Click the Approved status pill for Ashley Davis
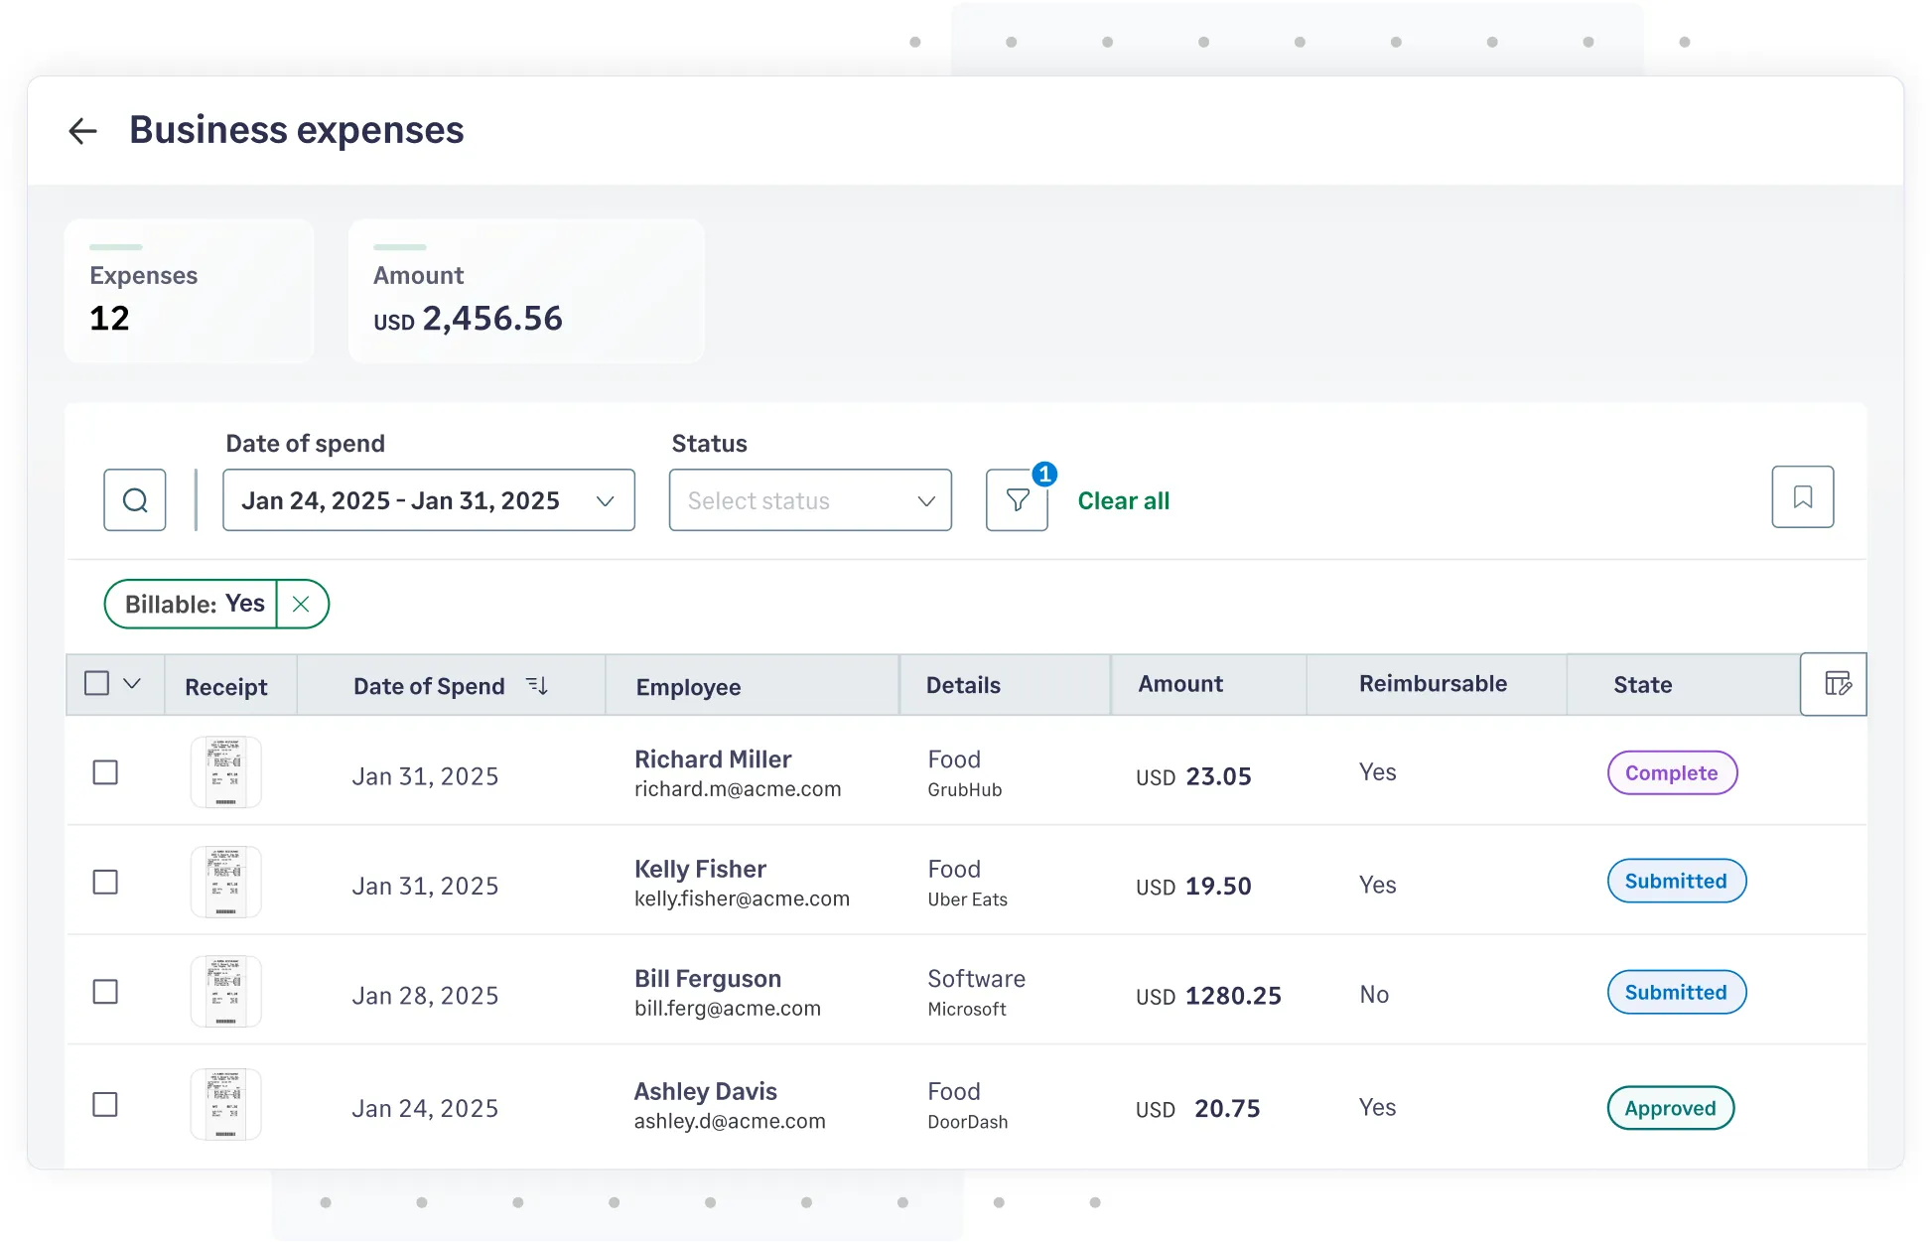The width and height of the screenshot is (1930, 1242). tap(1670, 1108)
